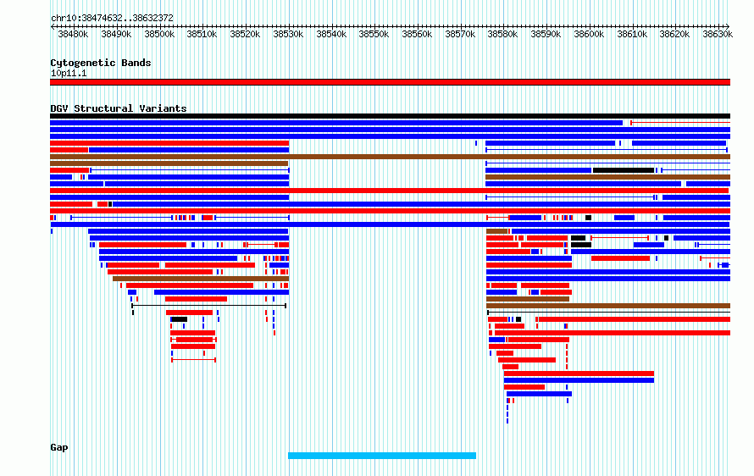The height and width of the screenshot is (476, 754).
Task: Select the 10p11.1 band name label
Action: point(69,74)
